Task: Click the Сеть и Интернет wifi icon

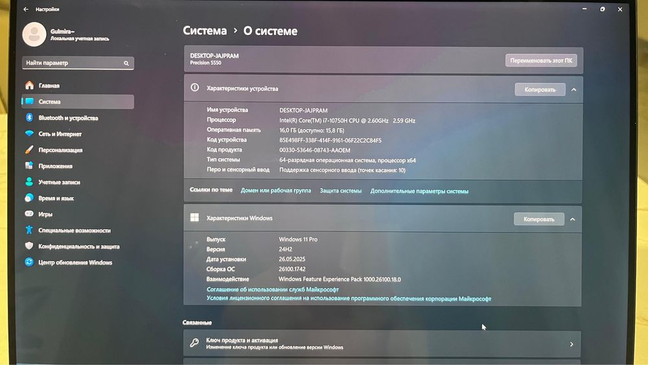Action: [x=29, y=134]
